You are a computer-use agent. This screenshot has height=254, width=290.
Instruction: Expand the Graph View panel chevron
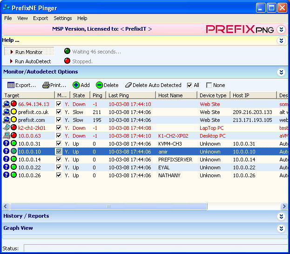[x=281, y=229]
